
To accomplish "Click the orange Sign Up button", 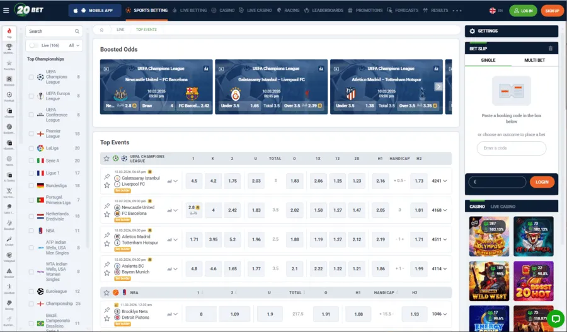I will coord(552,11).
